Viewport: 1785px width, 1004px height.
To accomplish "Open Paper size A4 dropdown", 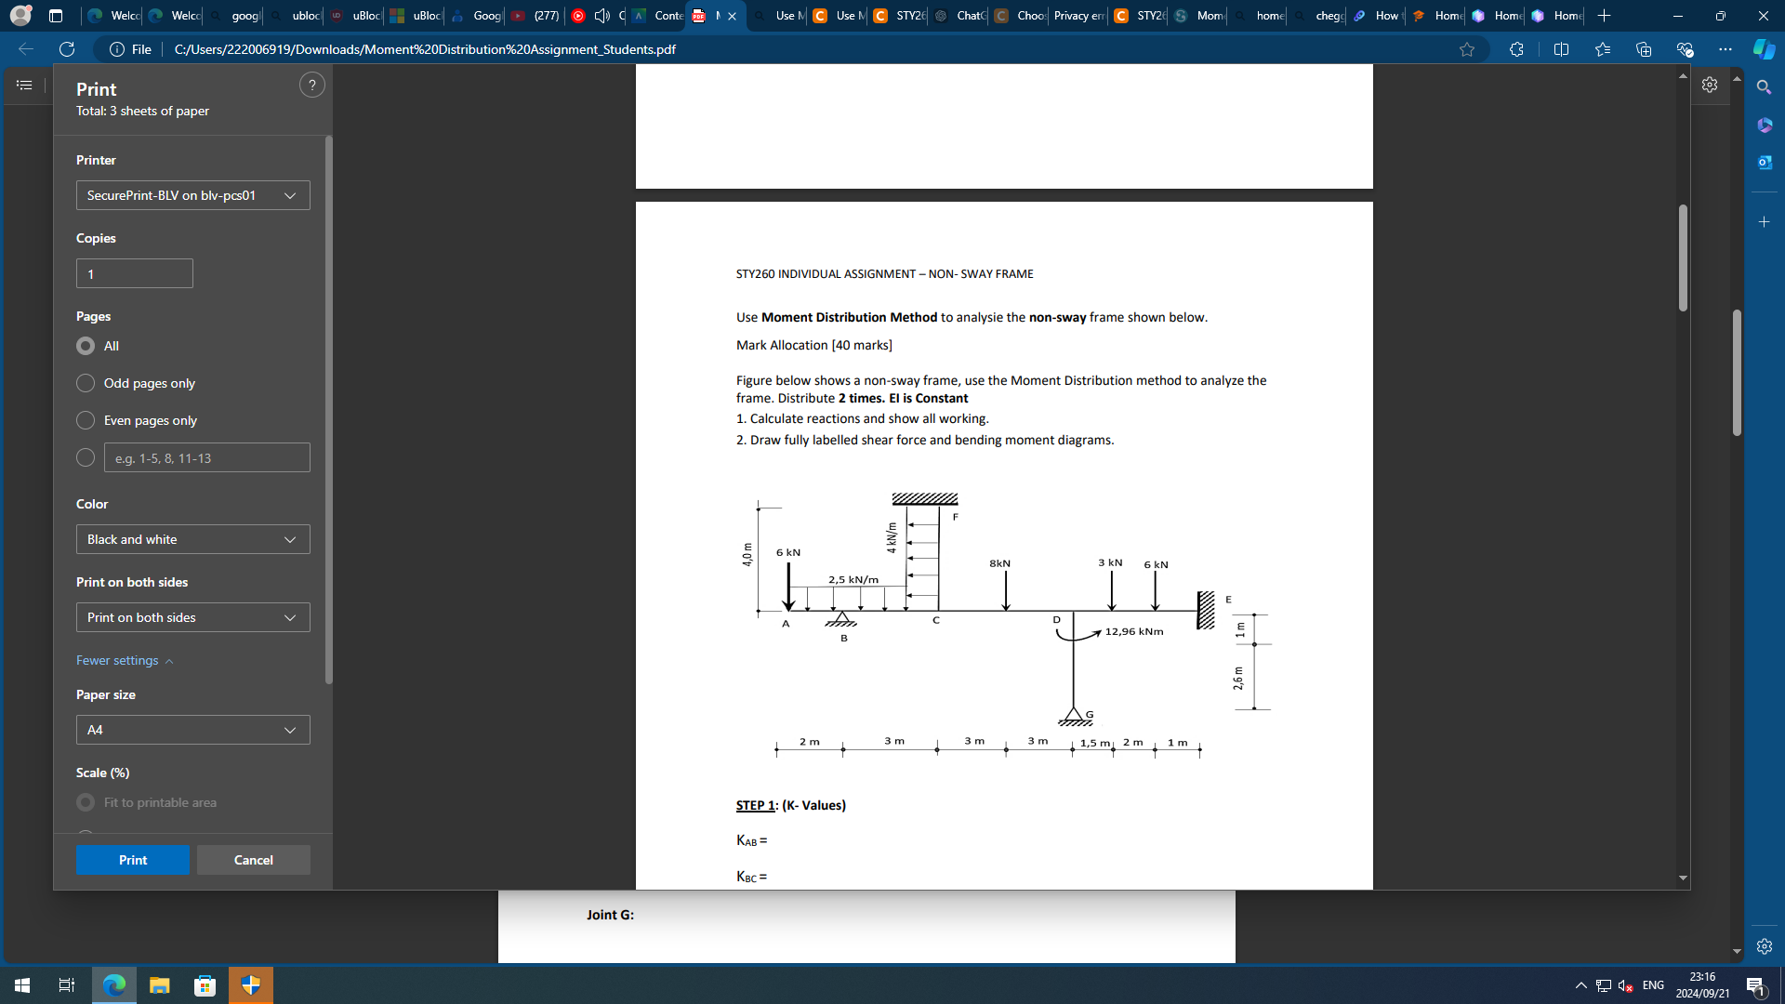I will tap(193, 730).
